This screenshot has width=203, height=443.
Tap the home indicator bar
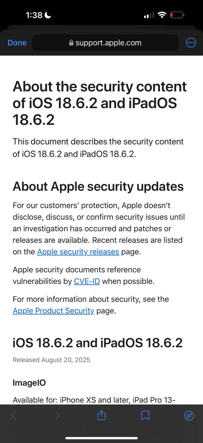[x=102, y=438]
